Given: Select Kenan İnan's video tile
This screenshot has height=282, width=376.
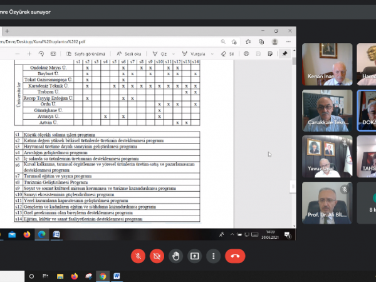Looking at the screenshot, I should point(327,65).
